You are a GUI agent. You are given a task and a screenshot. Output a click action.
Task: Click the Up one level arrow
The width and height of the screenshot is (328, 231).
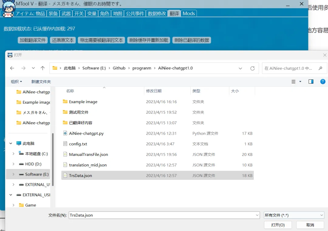[x=43, y=68]
